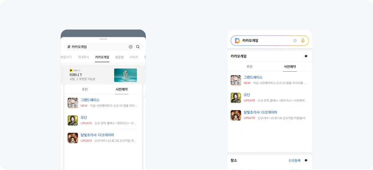Open 그랜드체이스 game icon in right phone
The height and width of the screenshot is (170, 373).
236,80
